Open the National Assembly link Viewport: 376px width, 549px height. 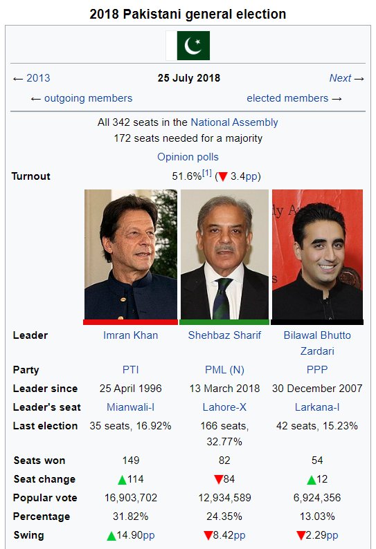(234, 122)
